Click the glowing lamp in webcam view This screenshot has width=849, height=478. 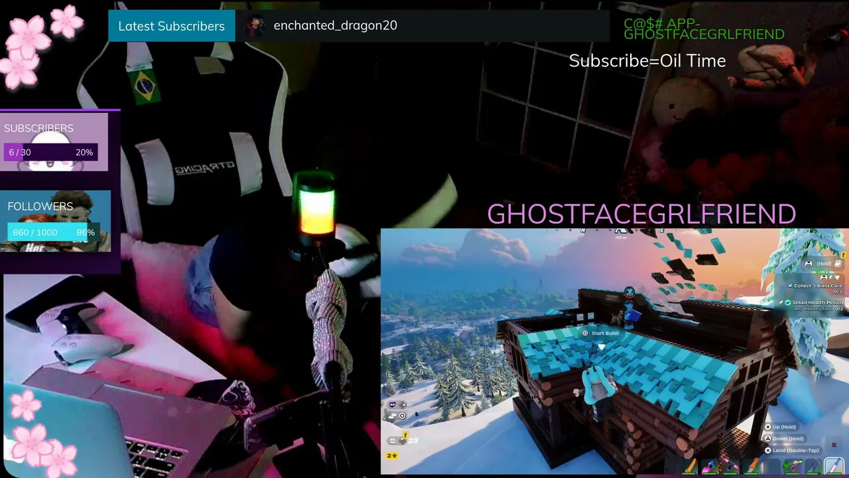[315, 208]
